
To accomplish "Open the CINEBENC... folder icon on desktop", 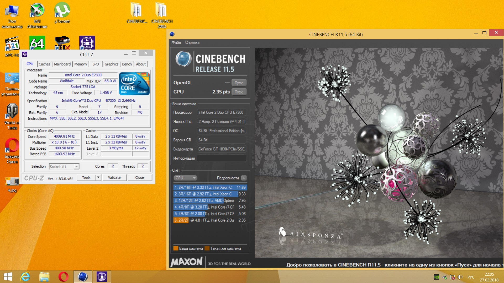I will tap(137, 13).
